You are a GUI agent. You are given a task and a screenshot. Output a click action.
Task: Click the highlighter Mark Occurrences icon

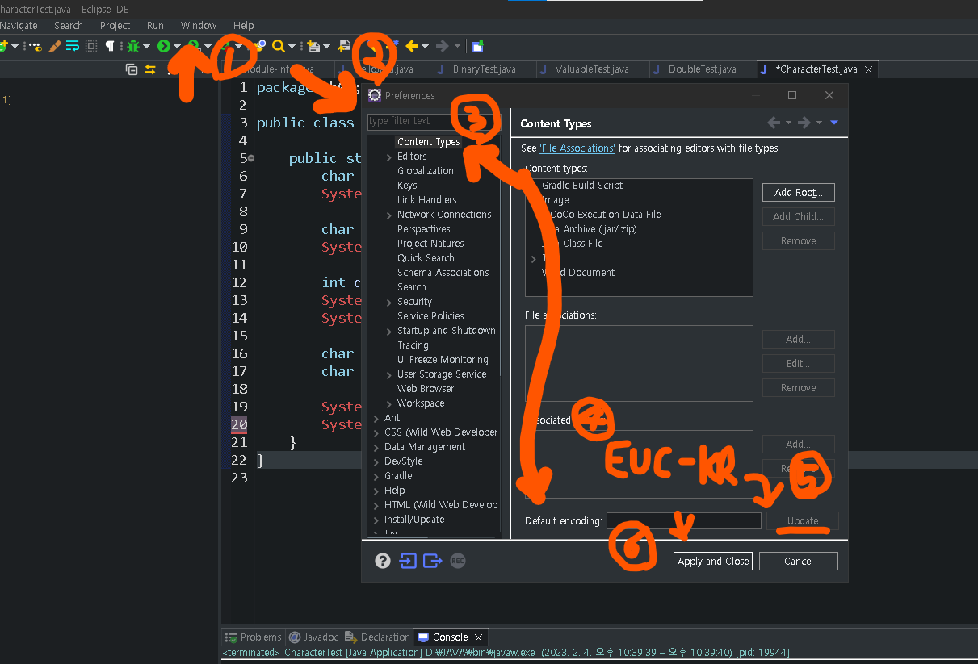tap(55, 46)
